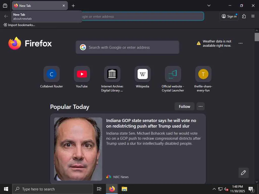259x194 pixels.
Task: Click the address bar field
Action: (x=143, y=16)
